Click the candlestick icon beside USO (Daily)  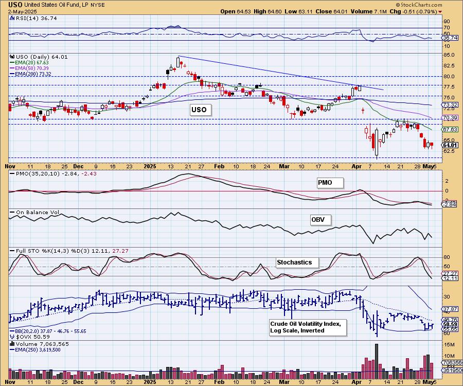point(12,57)
